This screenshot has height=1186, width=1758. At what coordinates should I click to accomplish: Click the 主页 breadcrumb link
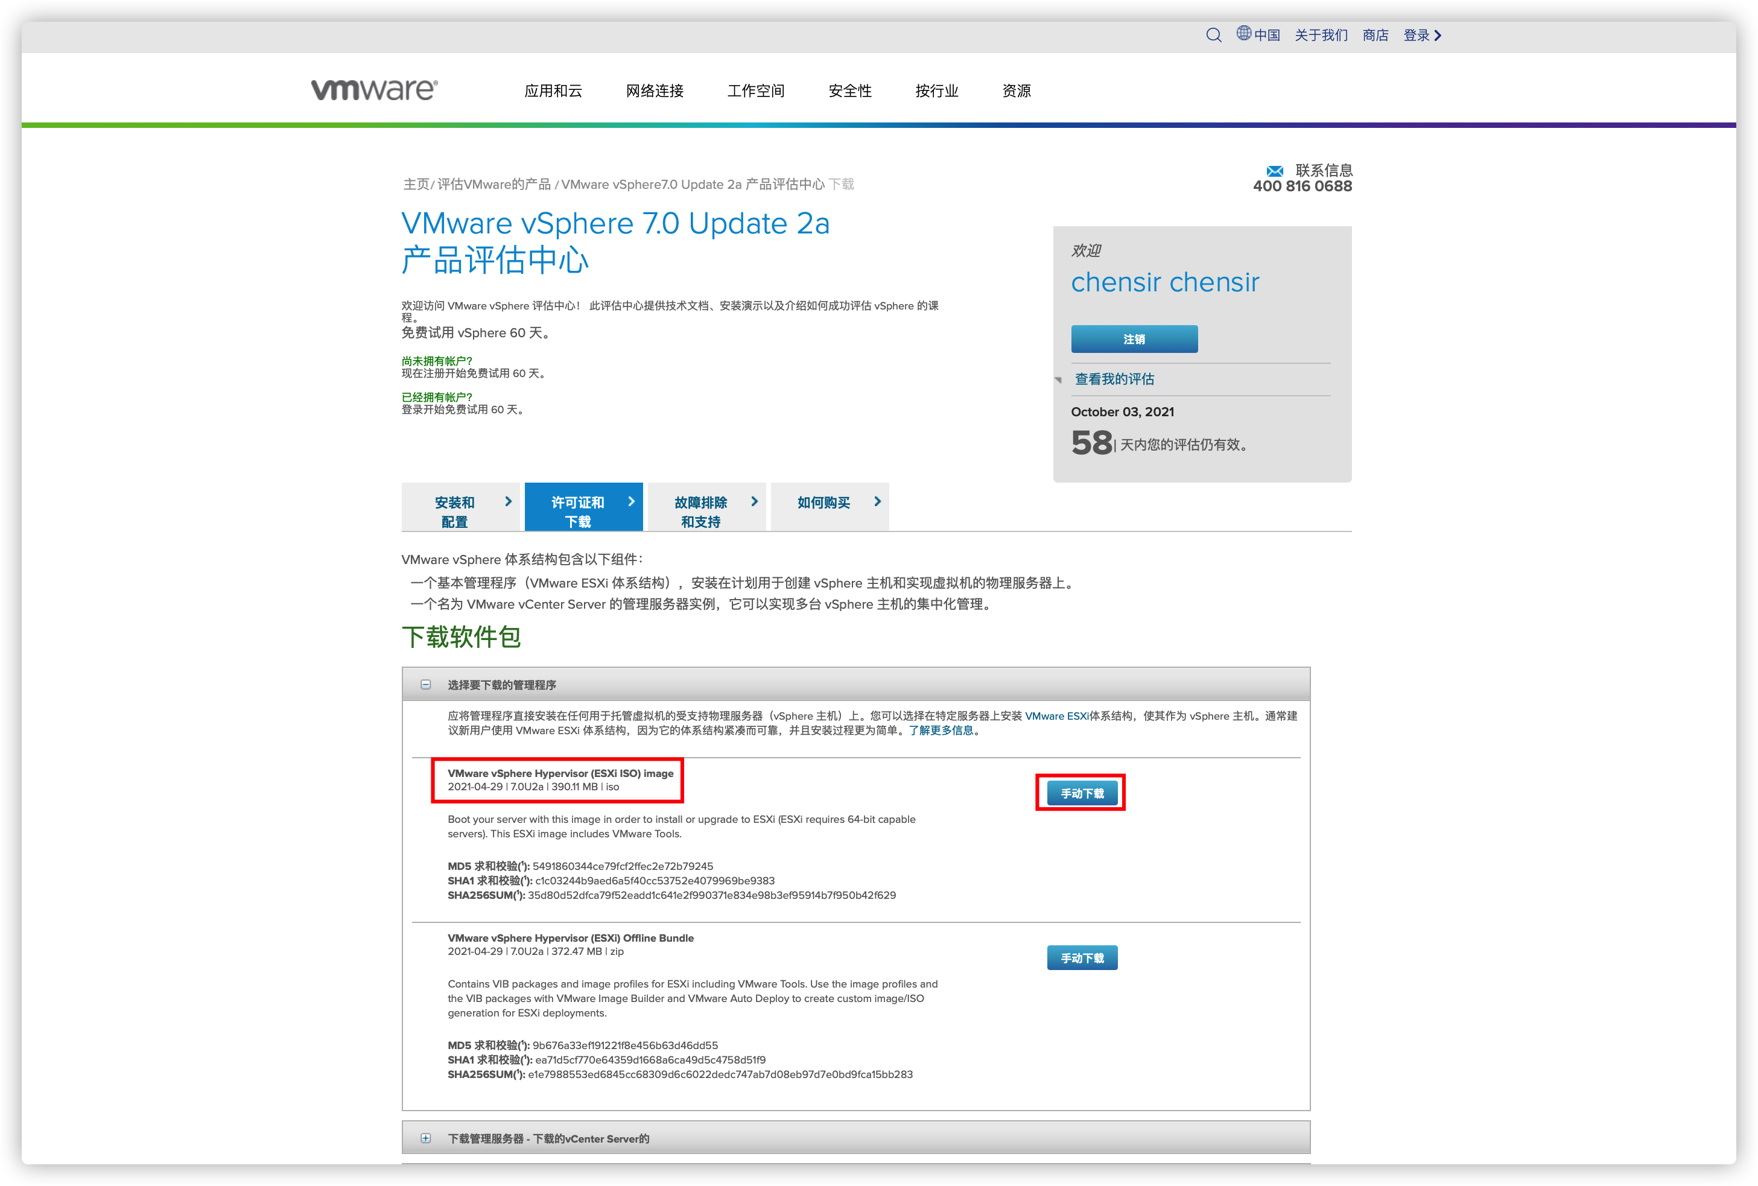[x=415, y=184]
